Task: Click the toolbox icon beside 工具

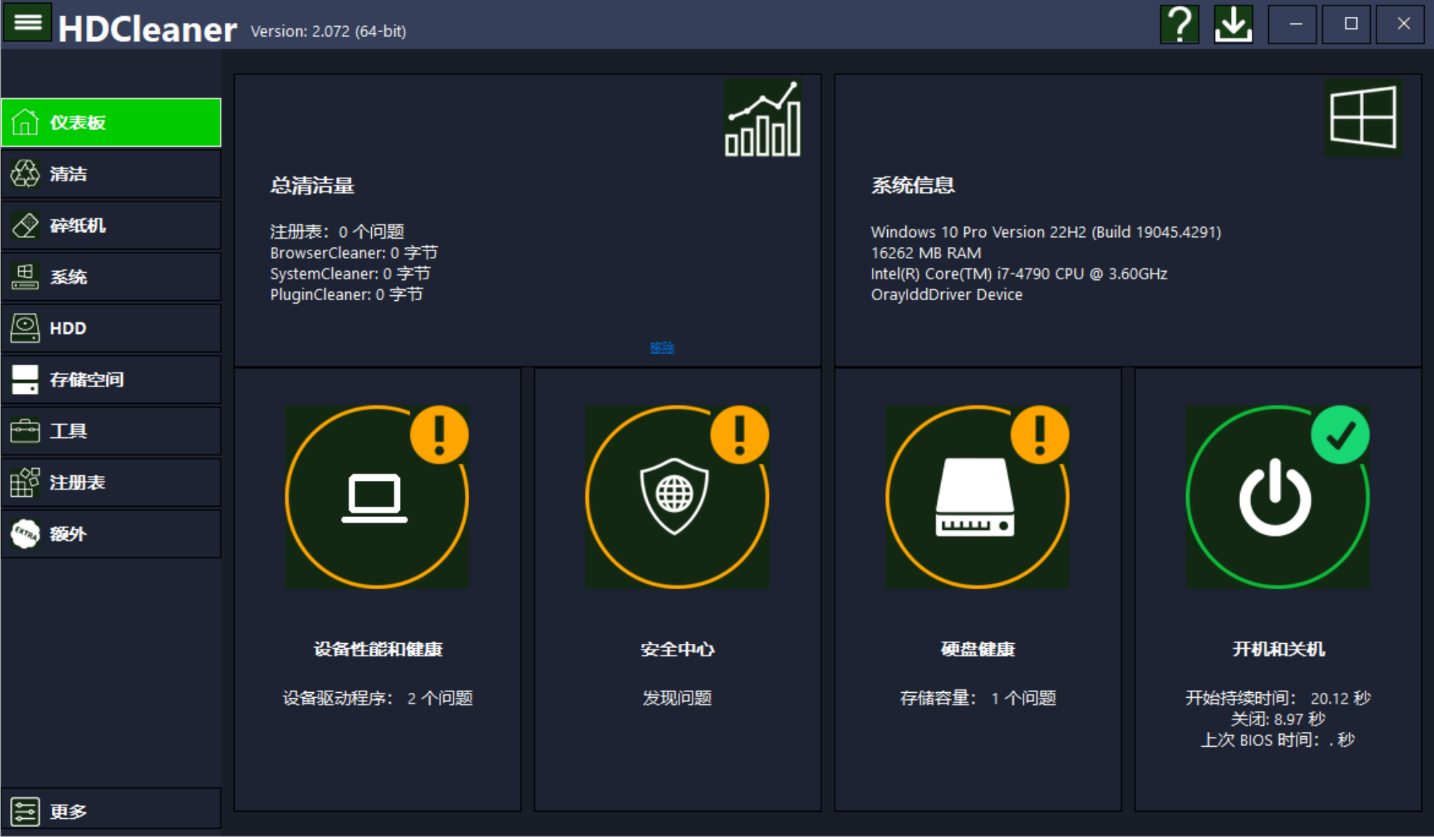Action: [x=25, y=431]
